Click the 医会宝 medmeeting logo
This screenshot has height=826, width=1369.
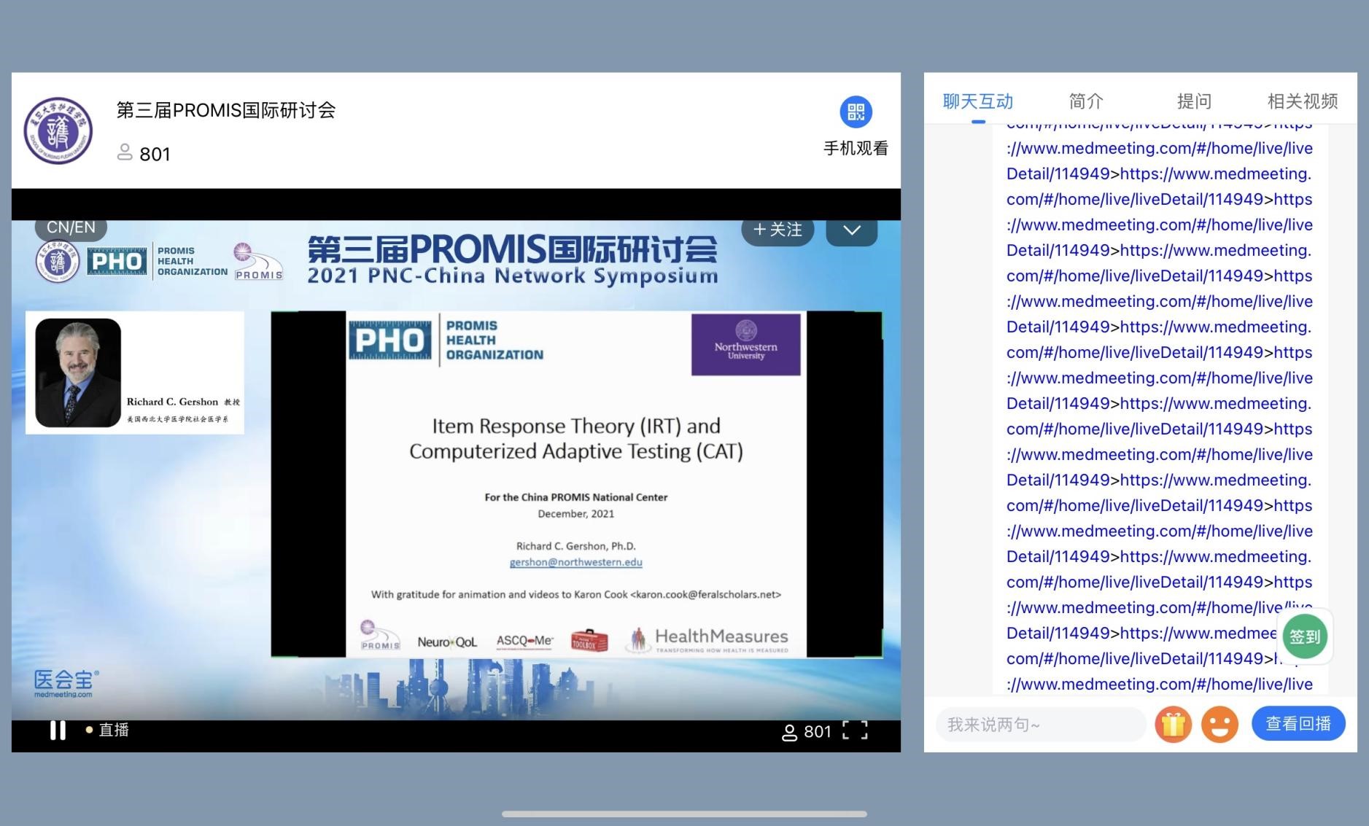click(x=66, y=682)
